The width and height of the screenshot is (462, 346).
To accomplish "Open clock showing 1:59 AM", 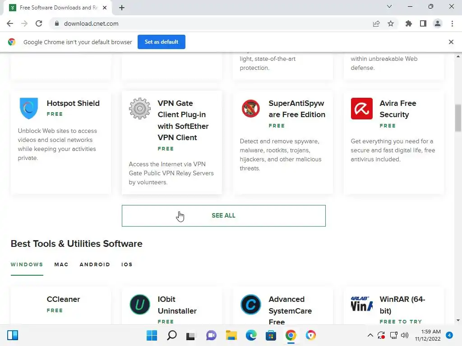I will click(x=428, y=335).
